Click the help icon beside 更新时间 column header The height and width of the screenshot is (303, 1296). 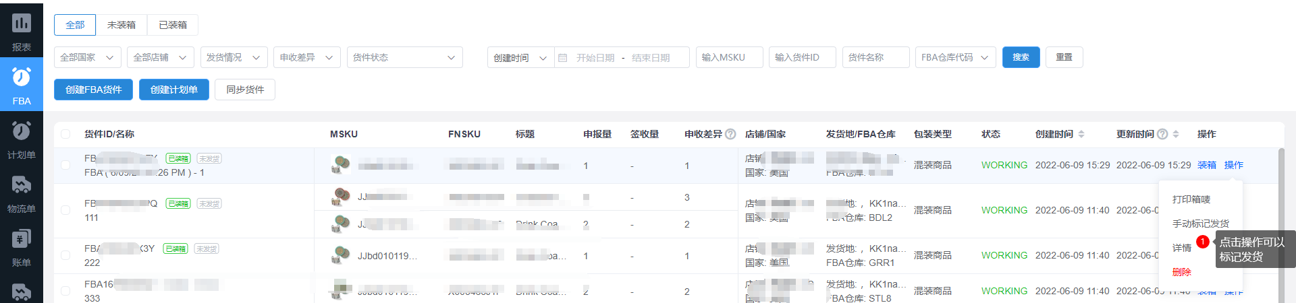click(1162, 134)
